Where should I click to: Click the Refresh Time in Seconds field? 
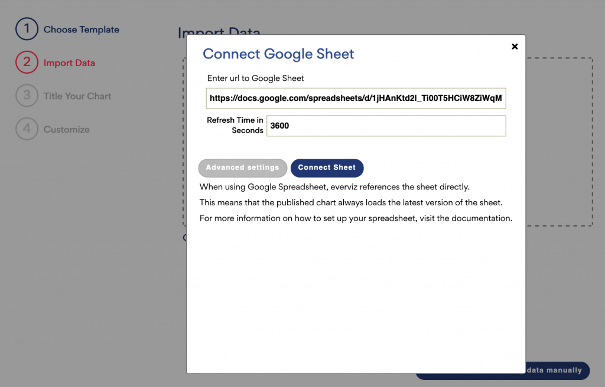[x=386, y=126]
